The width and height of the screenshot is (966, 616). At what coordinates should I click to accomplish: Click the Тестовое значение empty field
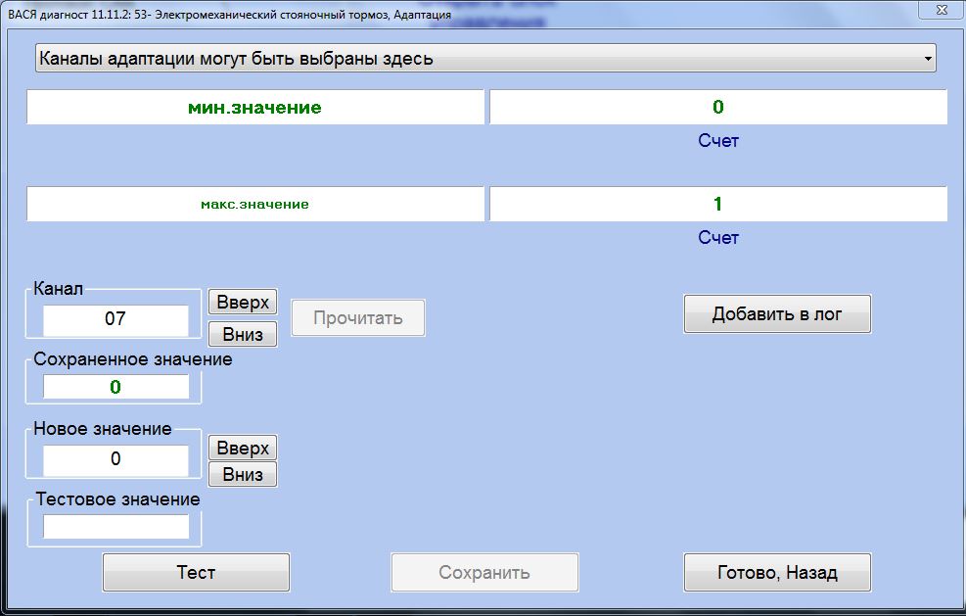tap(115, 527)
